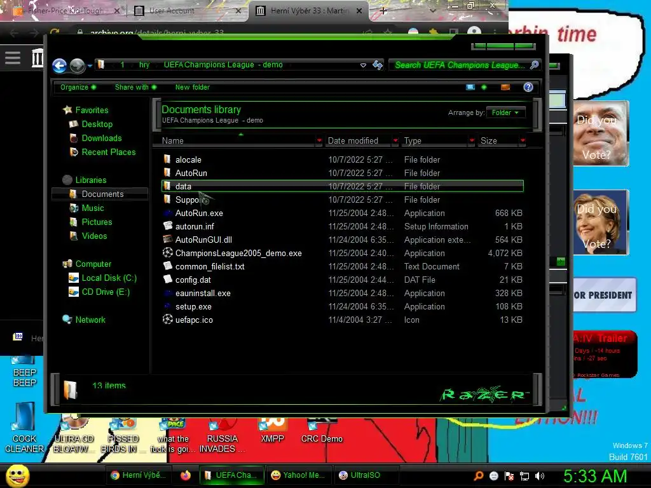The width and height of the screenshot is (651, 488).
Task: Switch to the User Account browser tab
Action: (188, 11)
